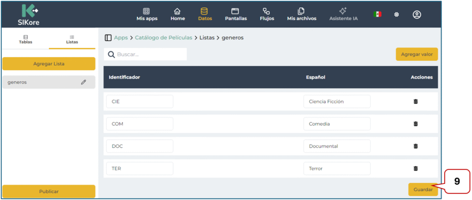Click the Guardar button
This screenshot has height=200, width=472.
[x=423, y=189]
